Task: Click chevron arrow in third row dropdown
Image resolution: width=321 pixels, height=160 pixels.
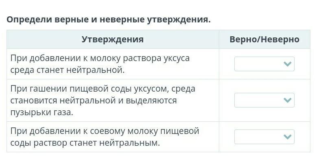Action: (288, 137)
